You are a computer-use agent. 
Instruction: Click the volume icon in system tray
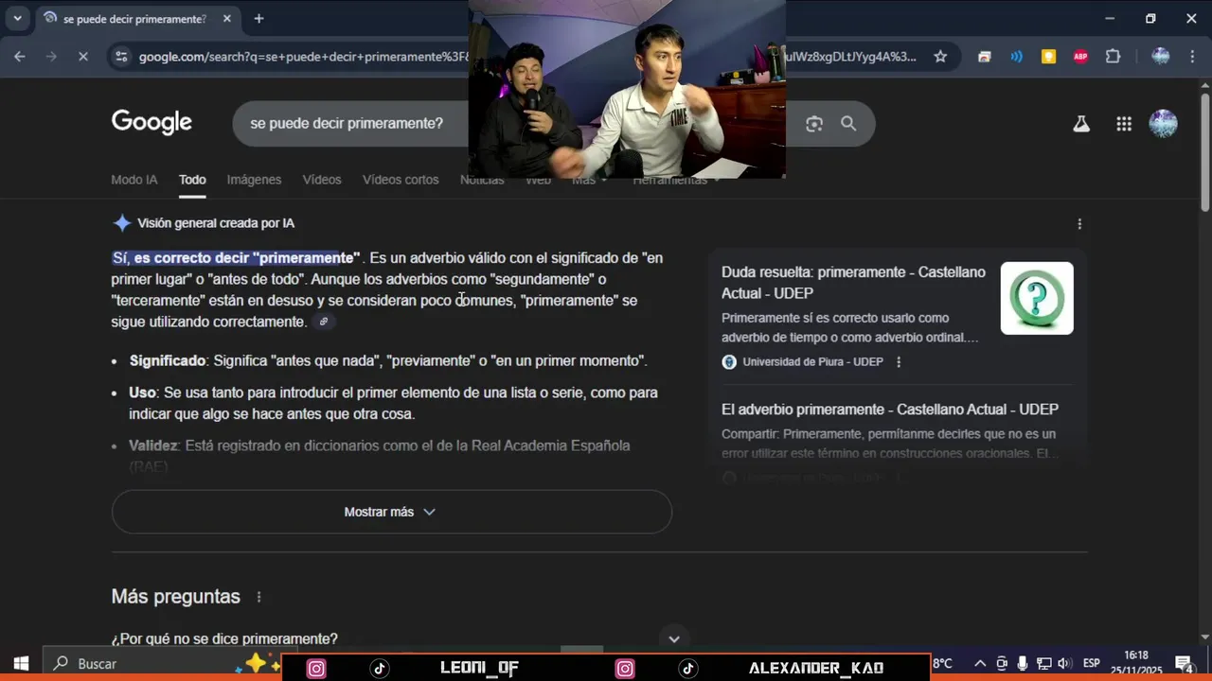pos(1064,664)
